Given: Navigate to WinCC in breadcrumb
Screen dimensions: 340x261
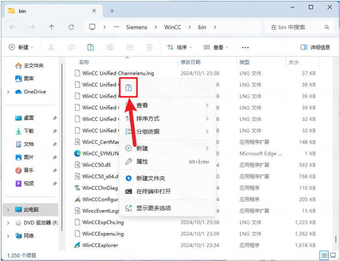Looking at the screenshot, I should [173, 27].
